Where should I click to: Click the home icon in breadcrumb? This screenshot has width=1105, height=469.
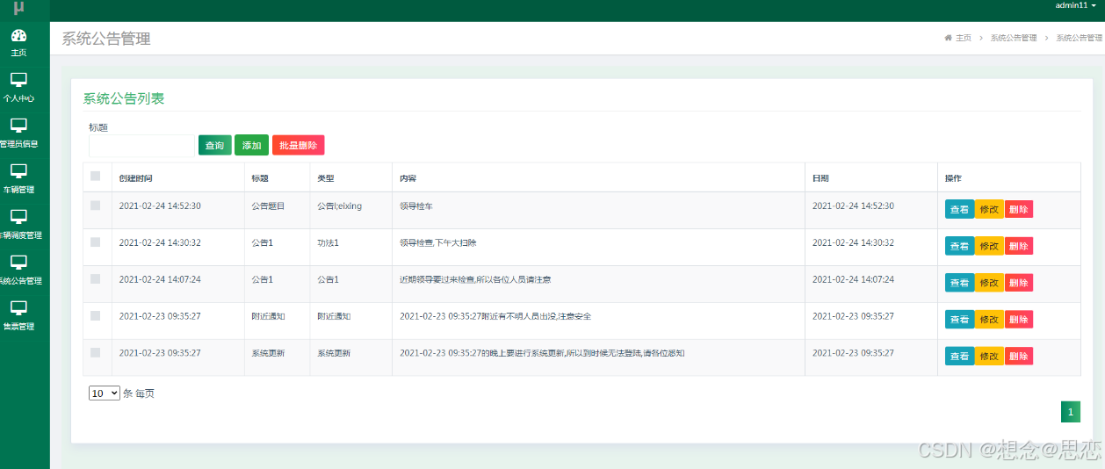[948, 38]
